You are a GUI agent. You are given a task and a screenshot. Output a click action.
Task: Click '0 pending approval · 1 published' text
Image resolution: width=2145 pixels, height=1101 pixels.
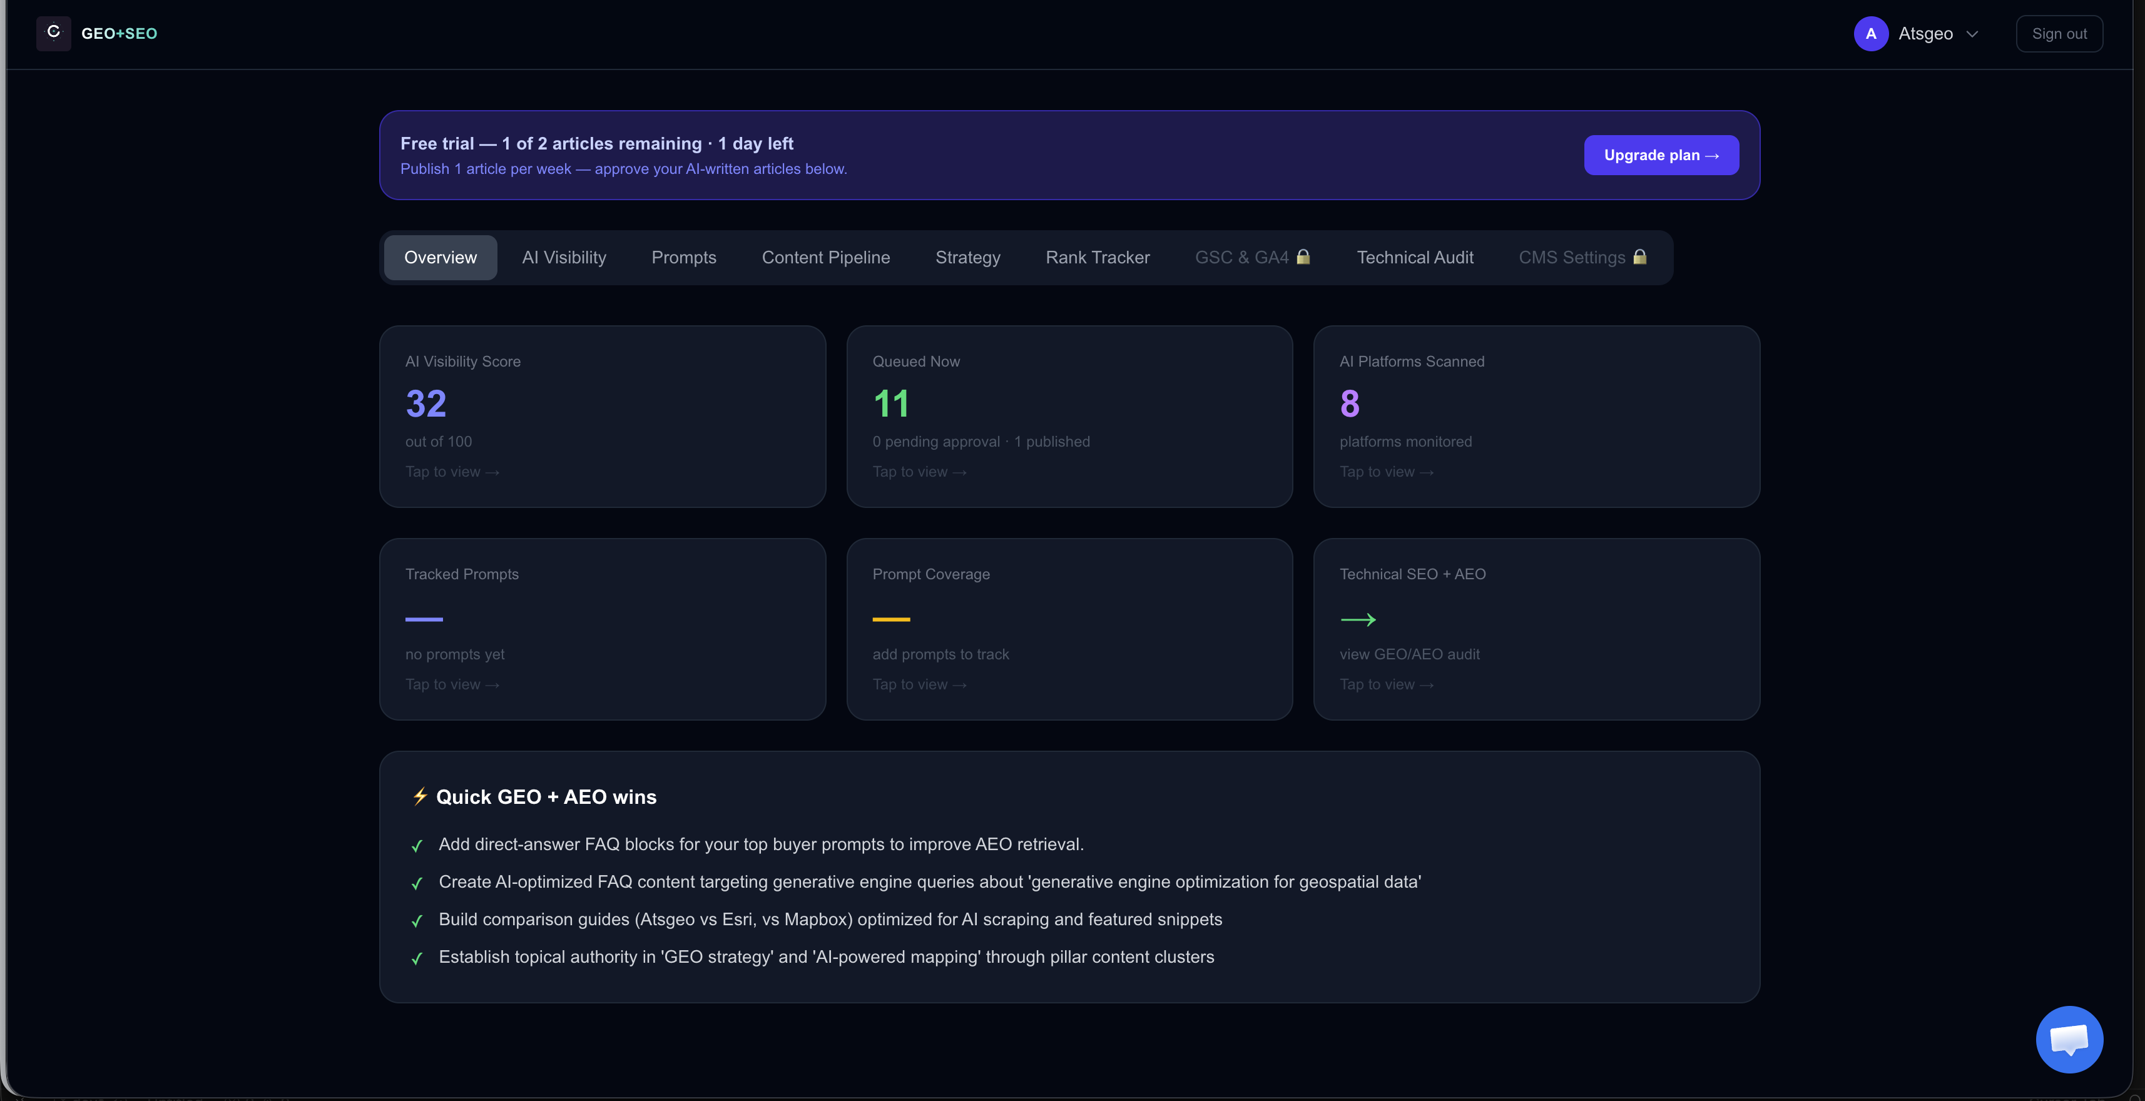pos(981,442)
